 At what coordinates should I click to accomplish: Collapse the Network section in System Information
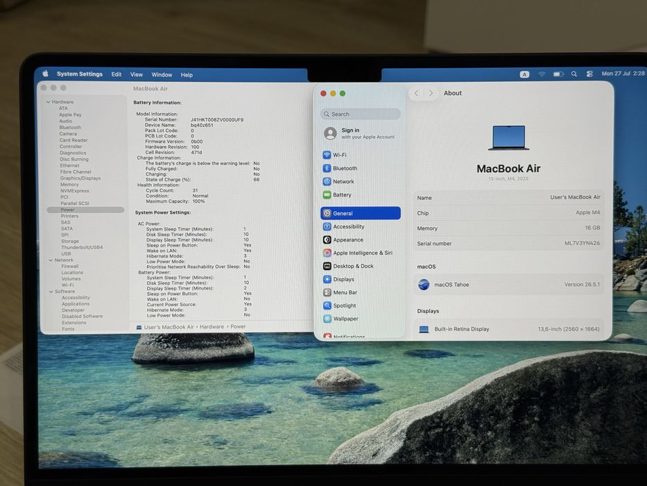[x=51, y=260]
